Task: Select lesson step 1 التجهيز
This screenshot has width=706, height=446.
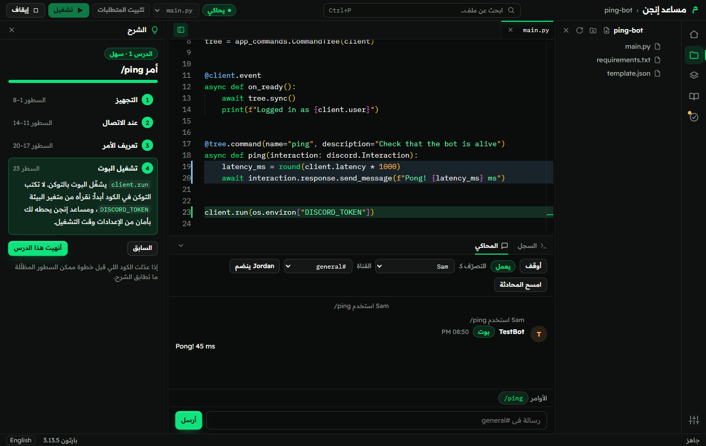Action: click(x=83, y=100)
